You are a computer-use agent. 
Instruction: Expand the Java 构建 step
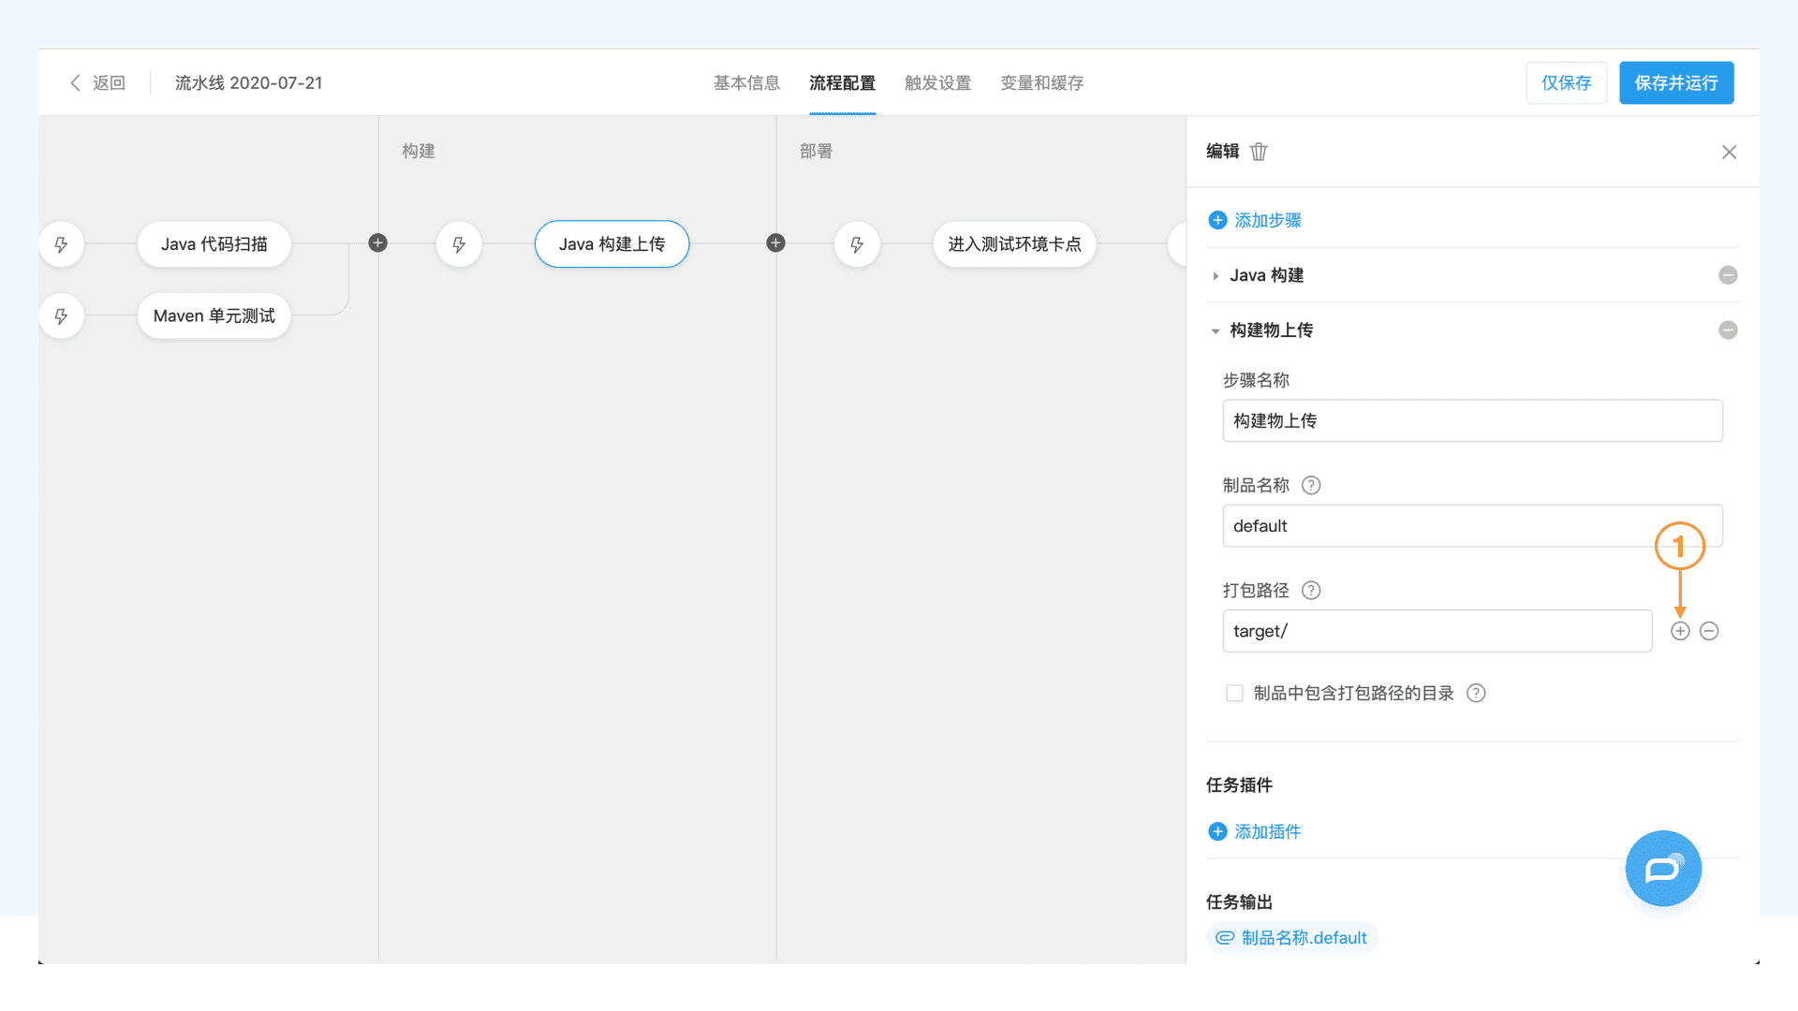1216,275
